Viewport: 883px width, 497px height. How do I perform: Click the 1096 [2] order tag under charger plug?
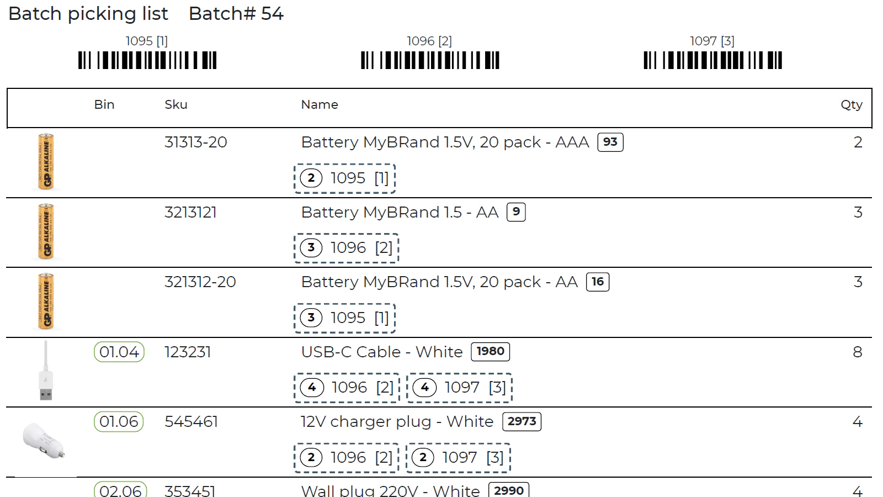347,458
